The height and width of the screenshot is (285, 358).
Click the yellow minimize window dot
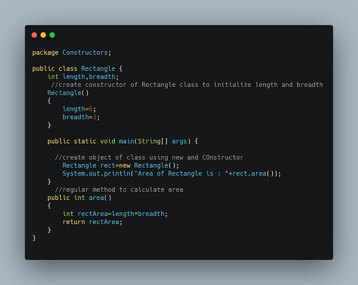[x=43, y=35]
